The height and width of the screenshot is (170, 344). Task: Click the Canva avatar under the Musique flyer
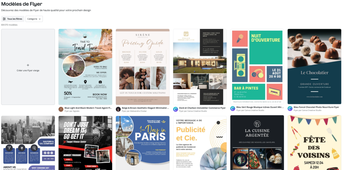click(233, 109)
